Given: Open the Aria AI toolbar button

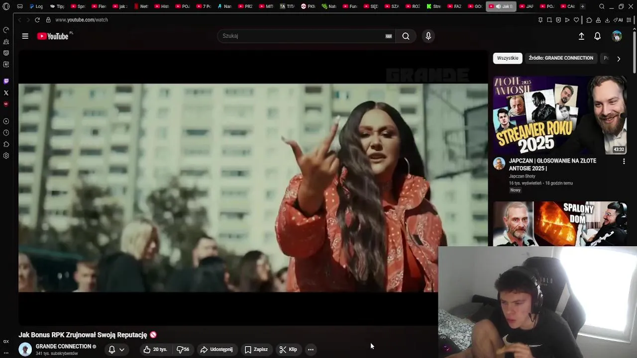Looking at the screenshot, I should point(619,20).
